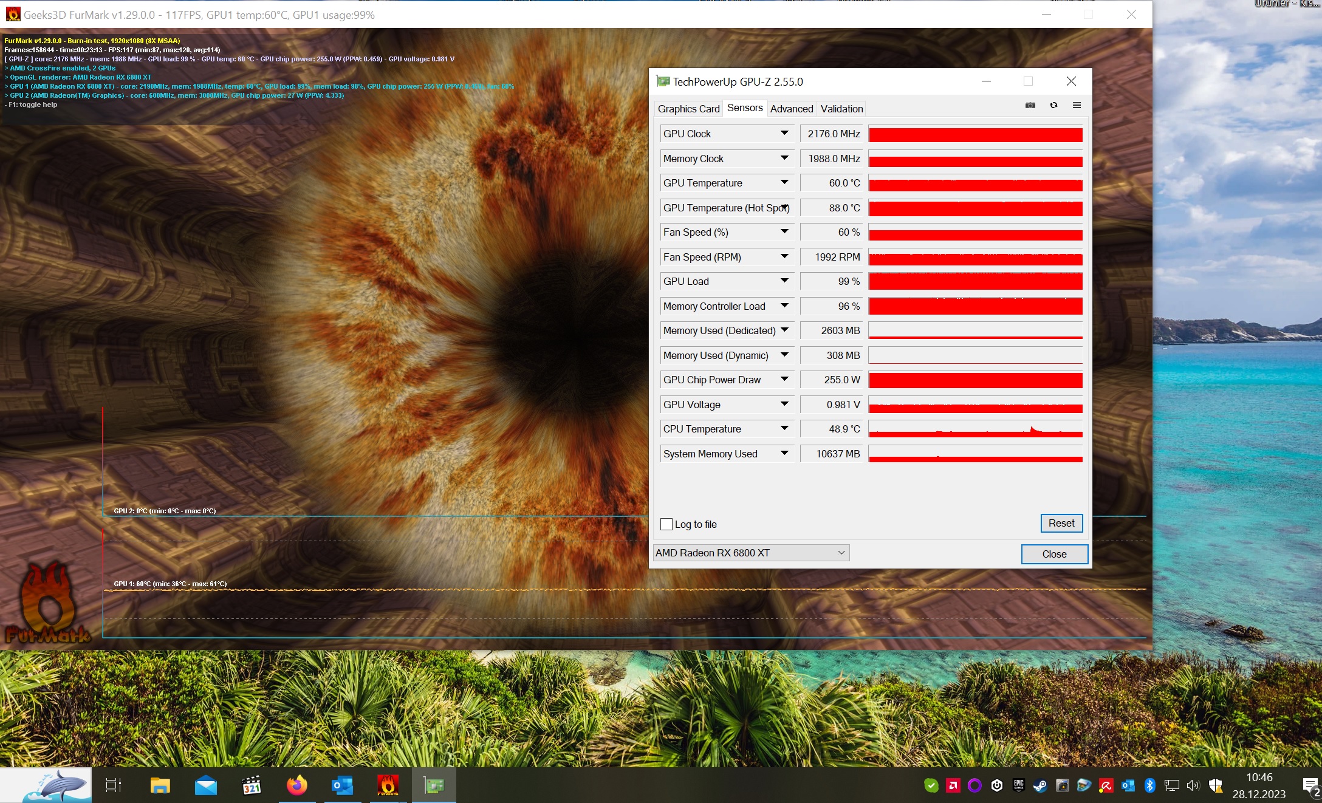The height and width of the screenshot is (803, 1322).
Task: Open the AMD Software tray icon
Action: [x=953, y=785]
